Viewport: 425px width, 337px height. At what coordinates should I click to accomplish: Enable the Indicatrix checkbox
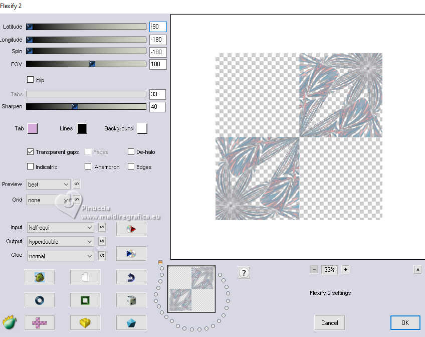tap(31, 166)
